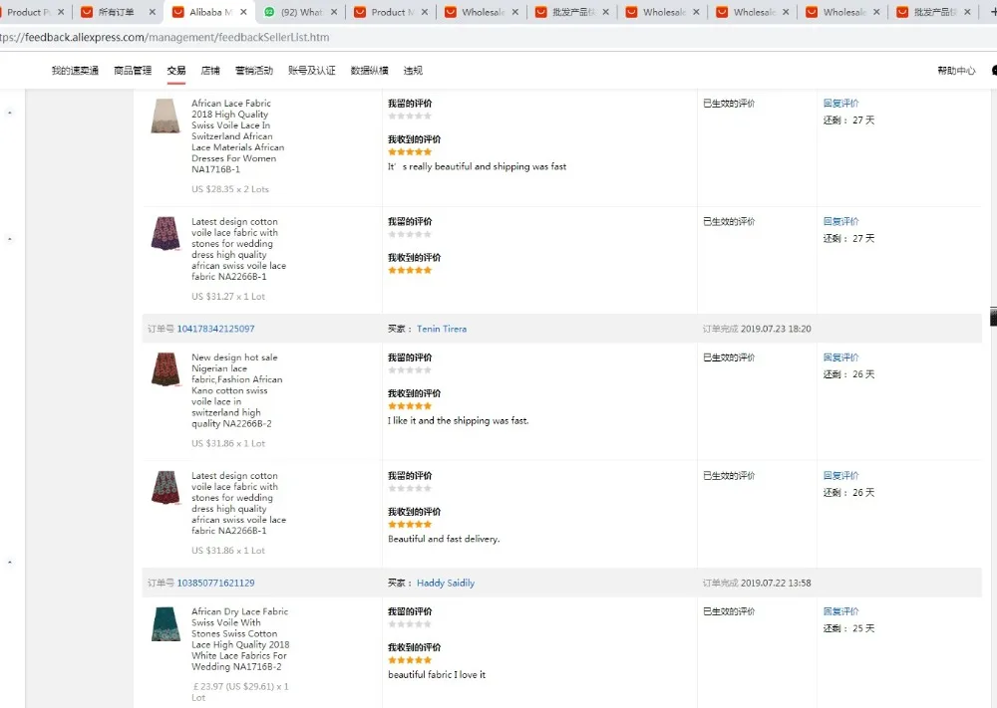This screenshot has width=997, height=708.
Task: Click 已生效的评价 status in African Dry Lace Fabric row
Action: [729, 611]
